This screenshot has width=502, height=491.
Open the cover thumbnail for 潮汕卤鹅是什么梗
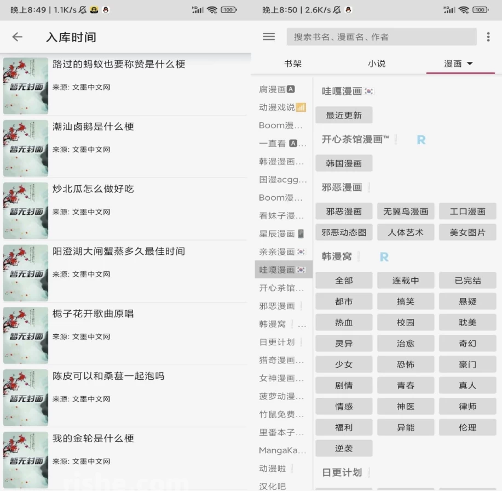26,149
